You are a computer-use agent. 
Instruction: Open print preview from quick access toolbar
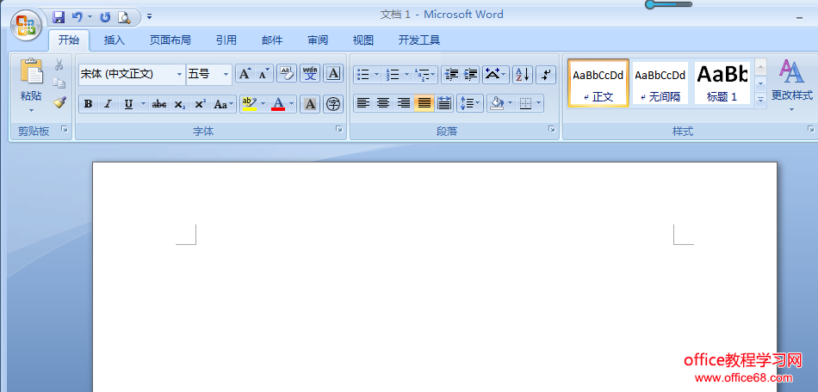point(124,17)
